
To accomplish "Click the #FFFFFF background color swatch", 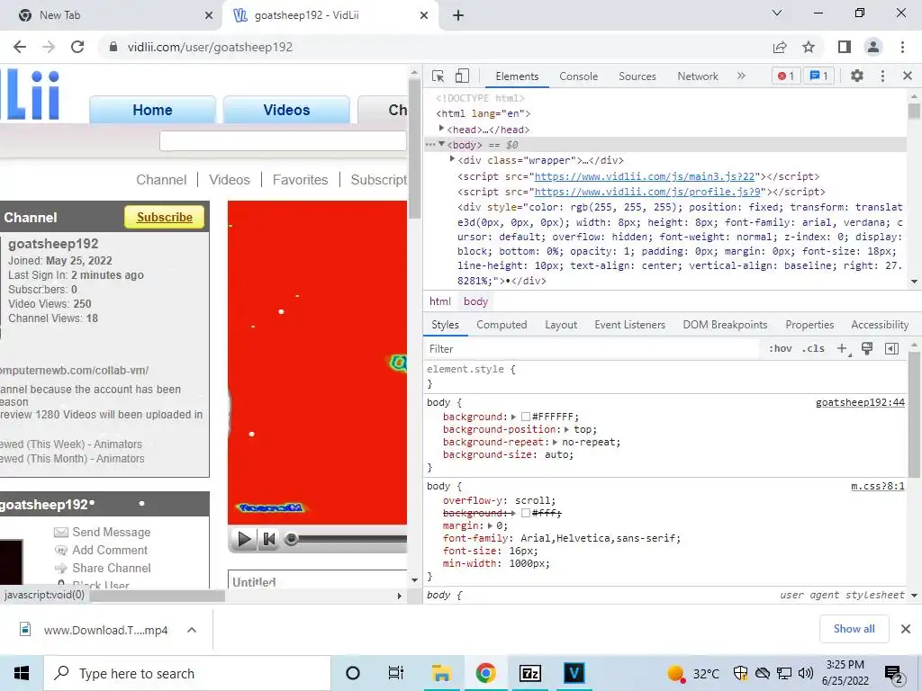I will (x=526, y=417).
